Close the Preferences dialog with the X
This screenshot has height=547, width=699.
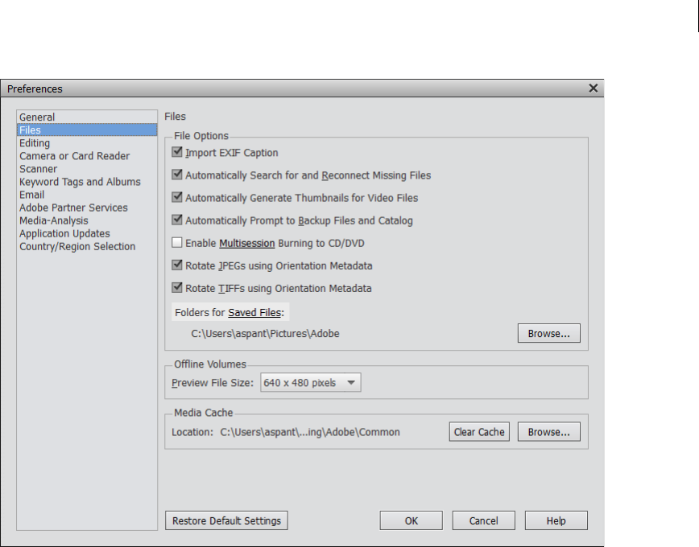(593, 88)
